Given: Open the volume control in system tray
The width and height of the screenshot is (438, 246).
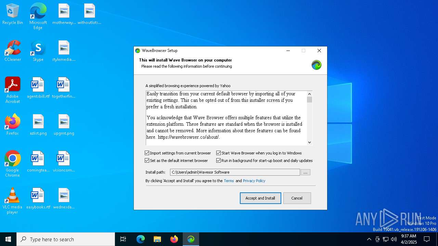Looking at the screenshot, I should pyautogui.click(x=394, y=239).
